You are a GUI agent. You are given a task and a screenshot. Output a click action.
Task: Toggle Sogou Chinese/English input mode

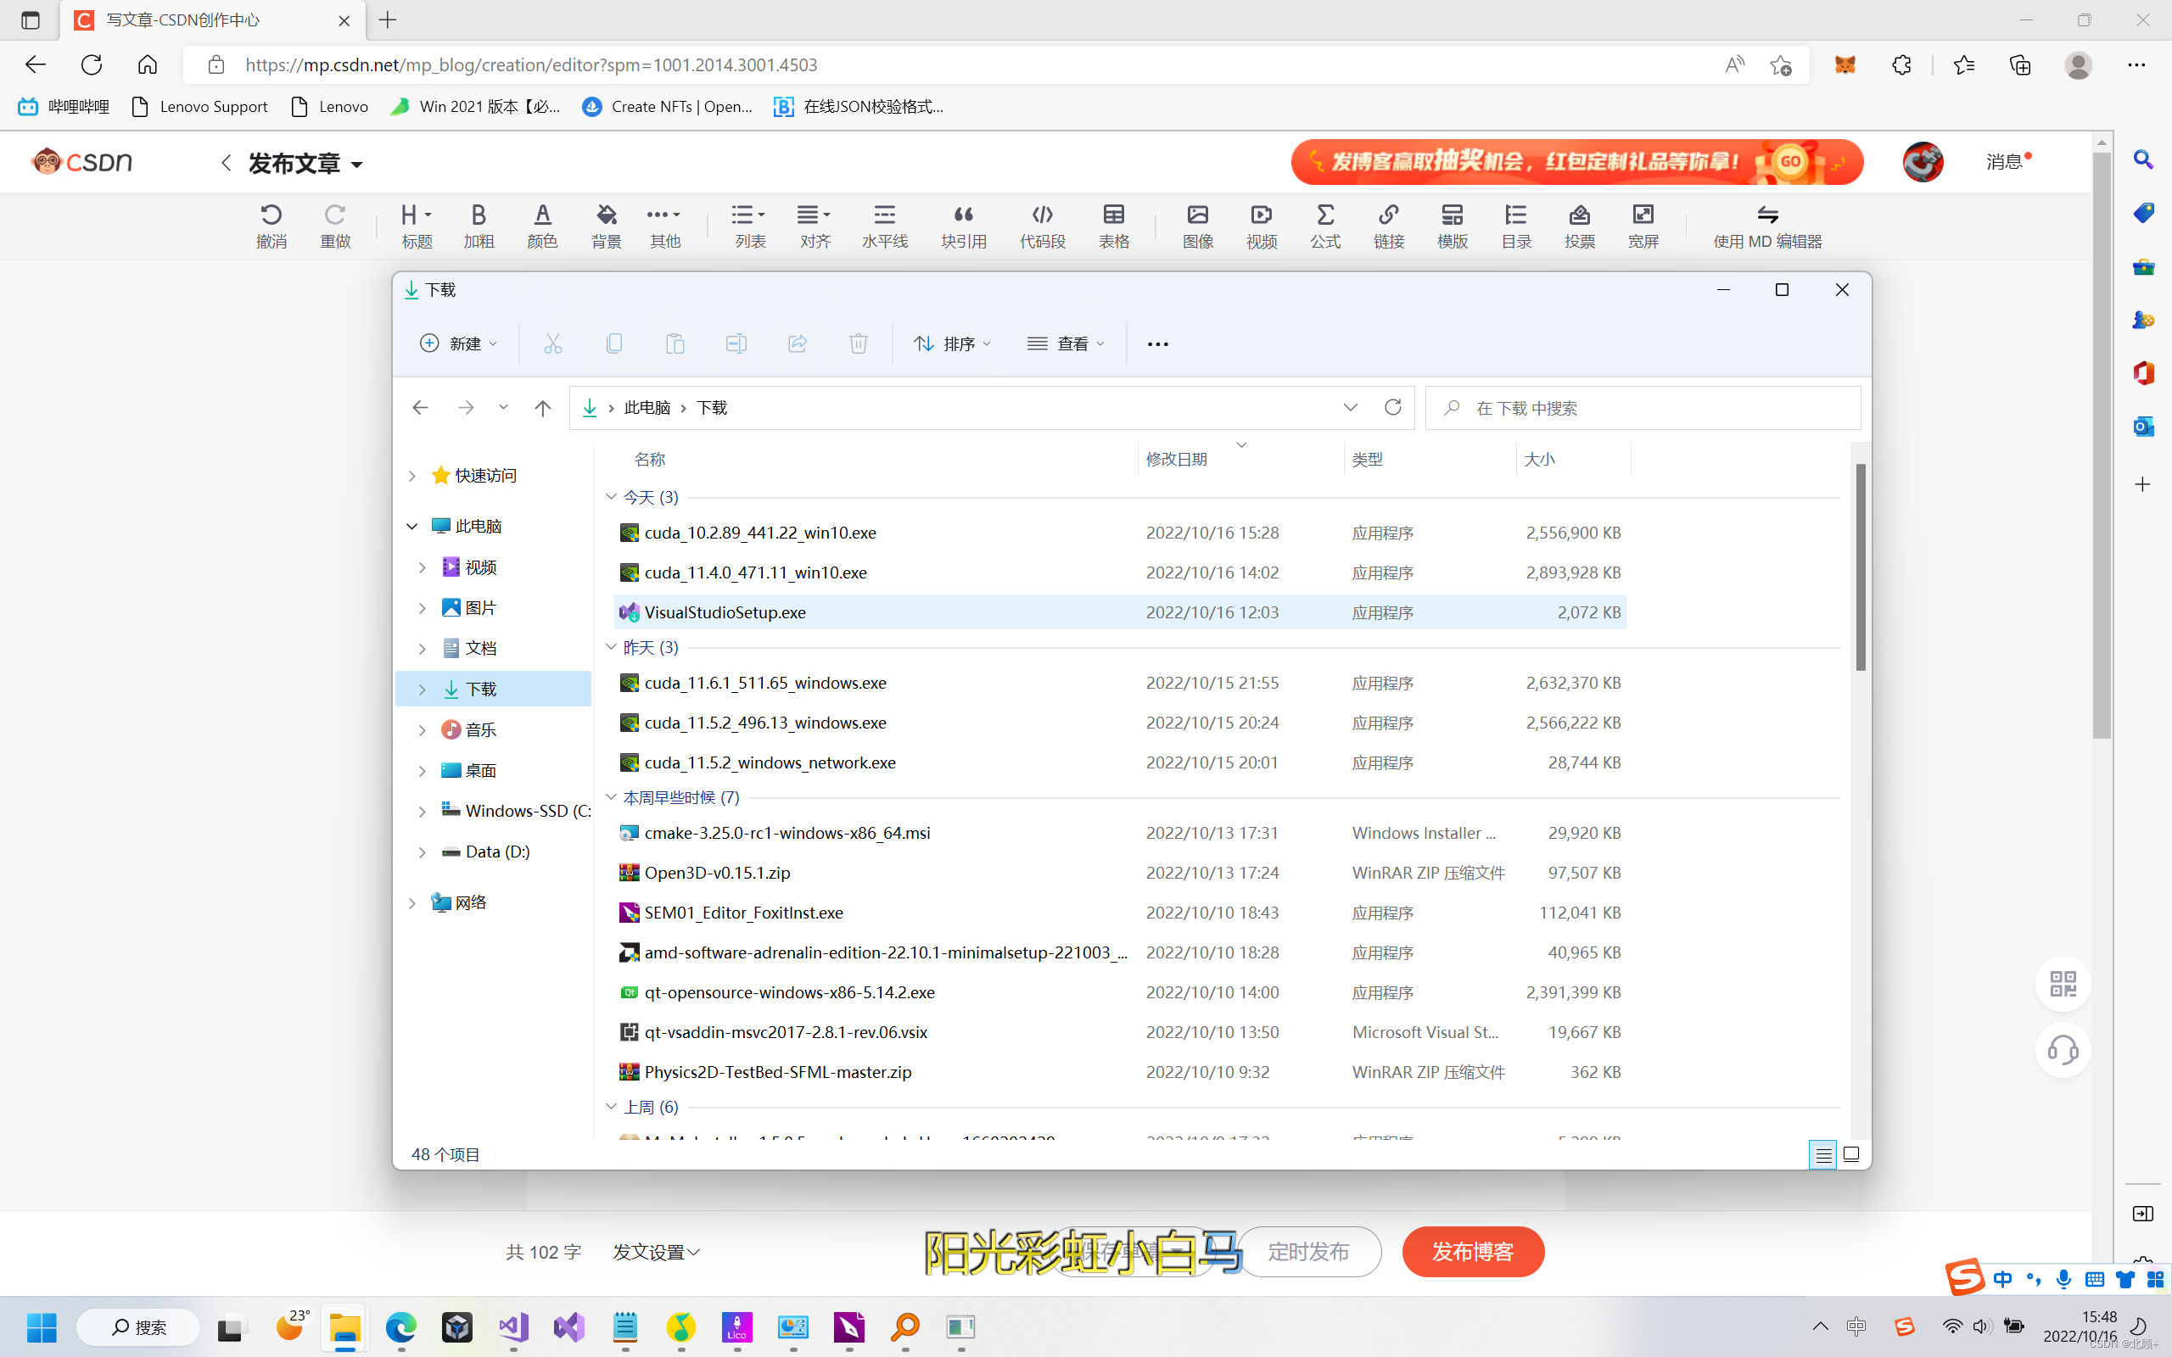(x=2002, y=1279)
